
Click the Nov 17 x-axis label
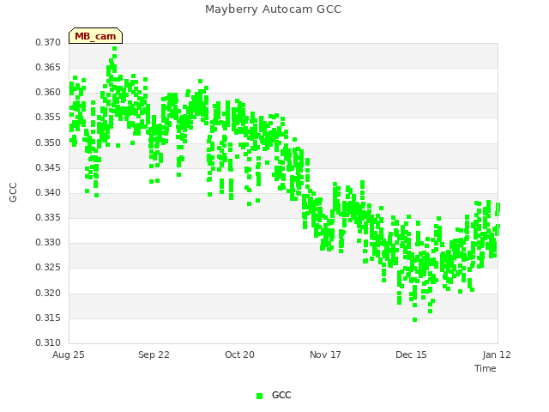tap(325, 354)
